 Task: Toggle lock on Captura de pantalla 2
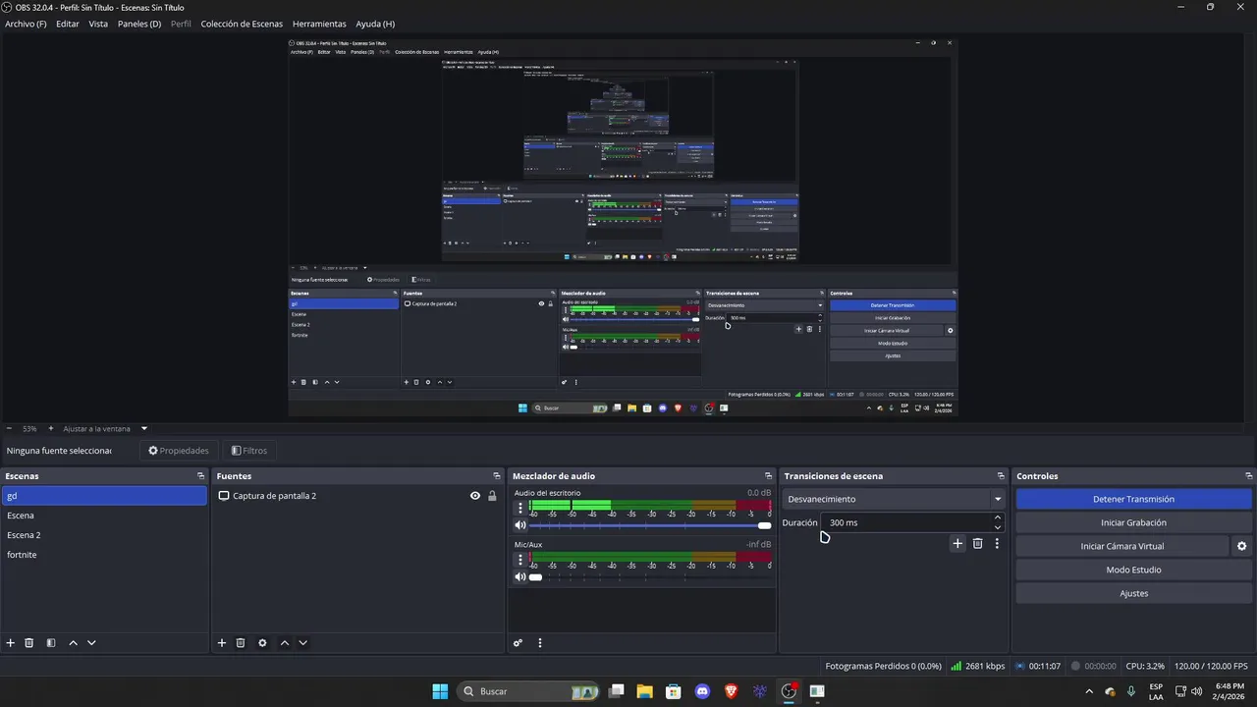[x=492, y=496]
